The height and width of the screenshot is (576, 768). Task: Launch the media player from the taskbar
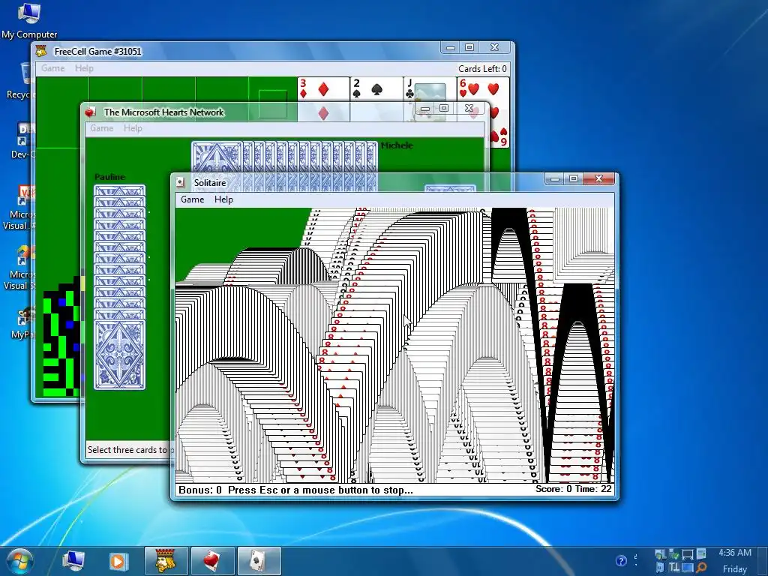tap(118, 561)
